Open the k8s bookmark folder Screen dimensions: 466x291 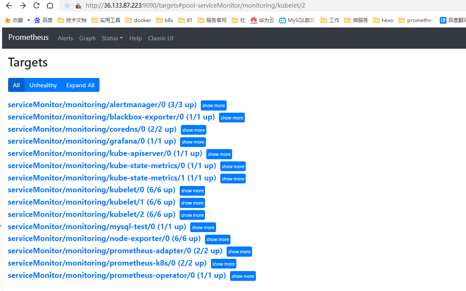coord(165,20)
